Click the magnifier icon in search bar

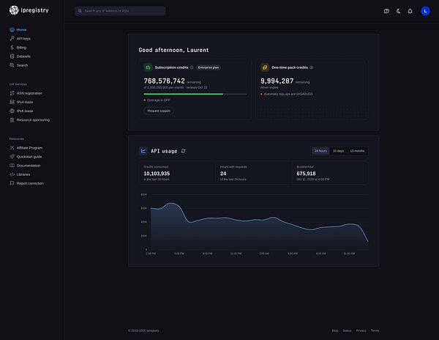(x=80, y=11)
